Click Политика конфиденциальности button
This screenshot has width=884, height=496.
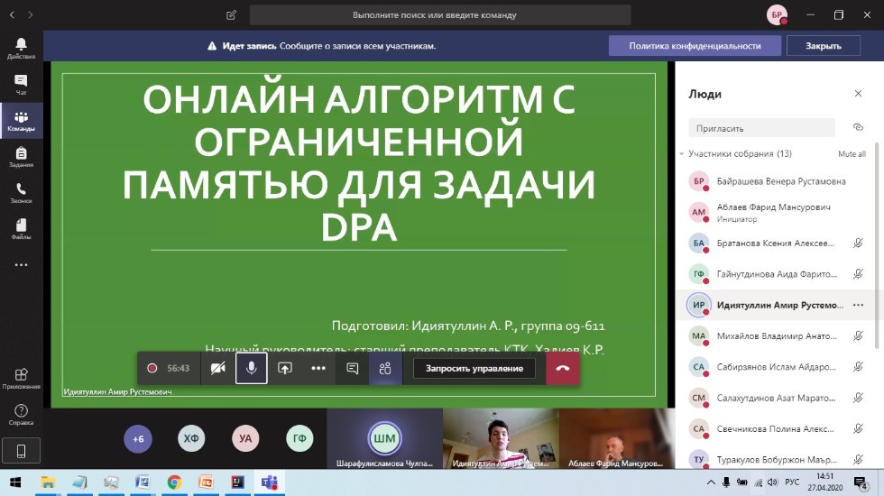click(x=695, y=46)
